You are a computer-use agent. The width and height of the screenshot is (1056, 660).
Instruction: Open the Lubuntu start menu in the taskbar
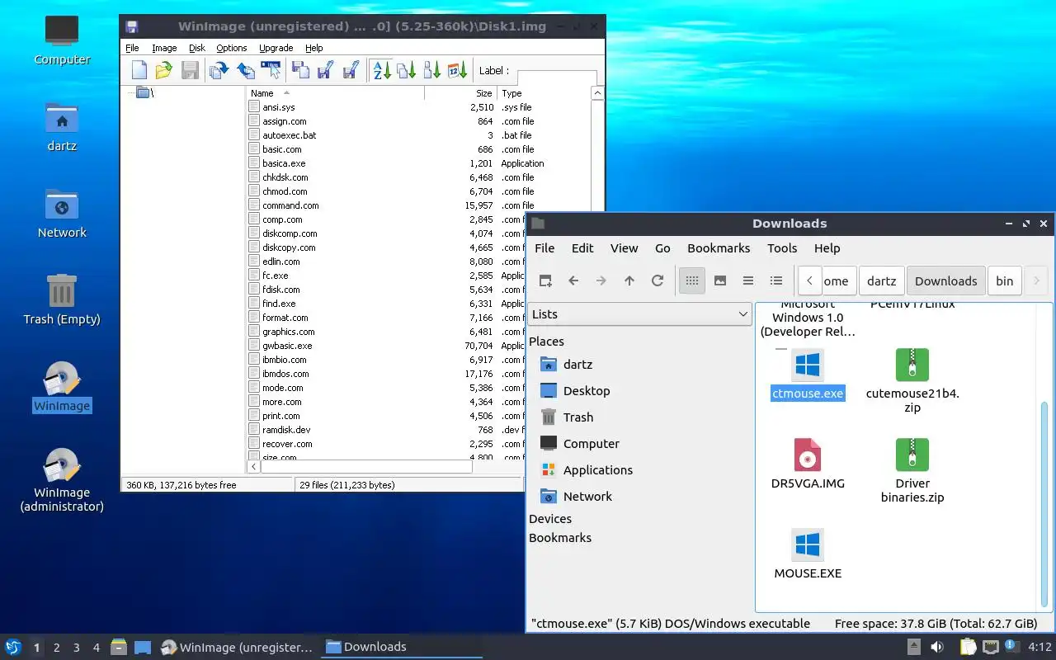click(13, 647)
